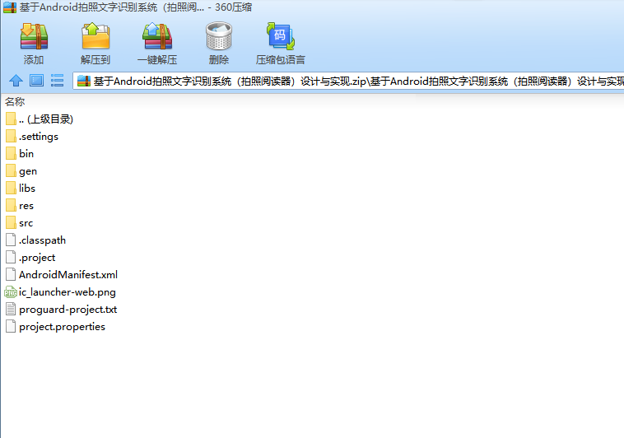The image size is (624, 438).
Task: Select the 'AndroidManifest.xml' file name
Action: (x=68, y=275)
